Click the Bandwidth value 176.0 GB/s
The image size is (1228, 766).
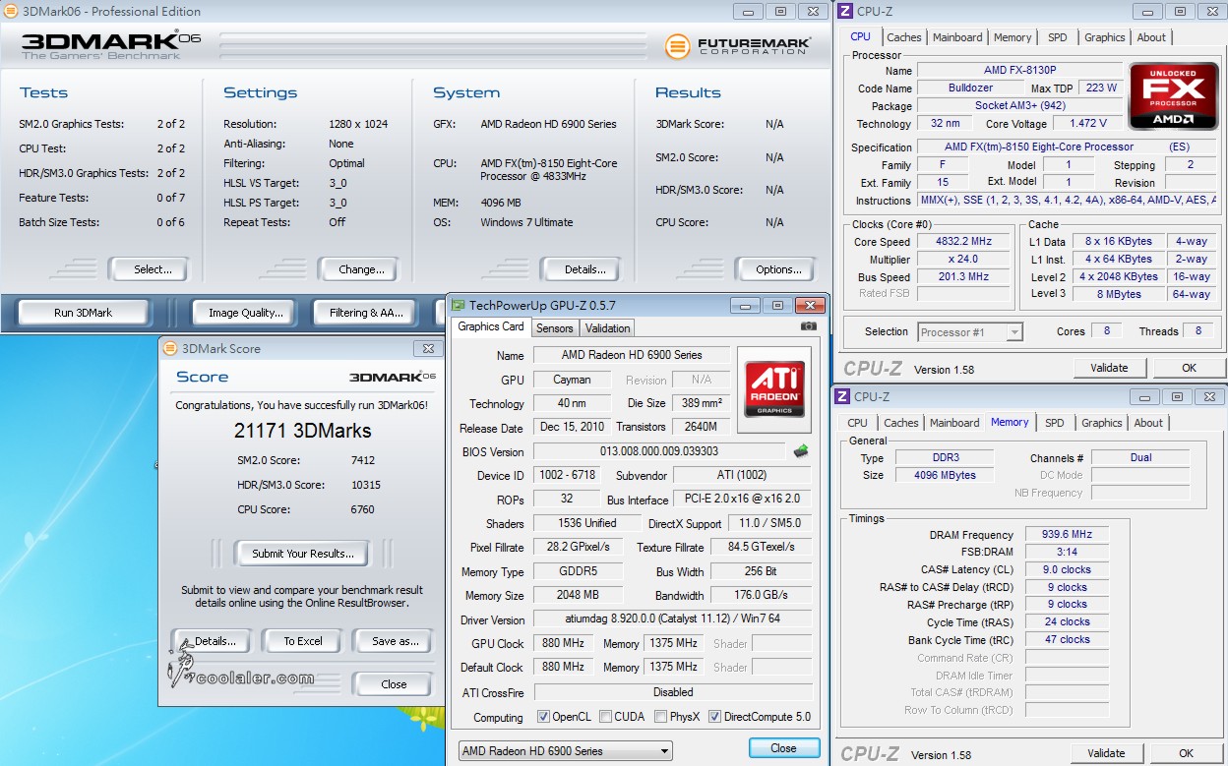pos(761,595)
